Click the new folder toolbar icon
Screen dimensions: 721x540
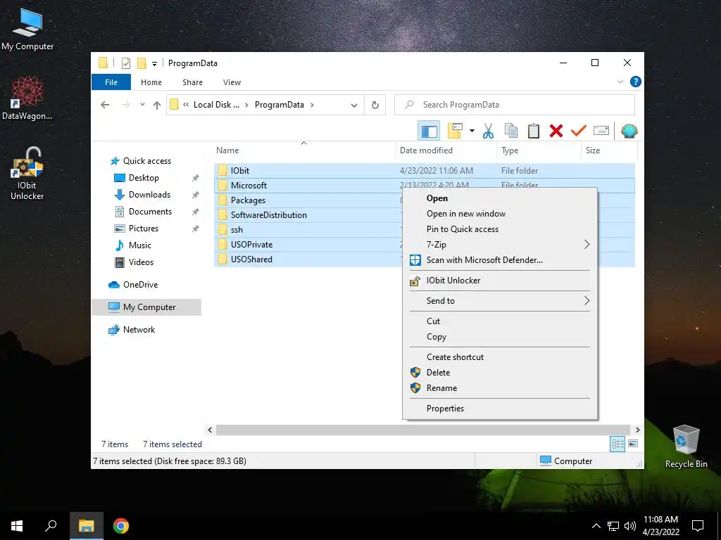[455, 131]
